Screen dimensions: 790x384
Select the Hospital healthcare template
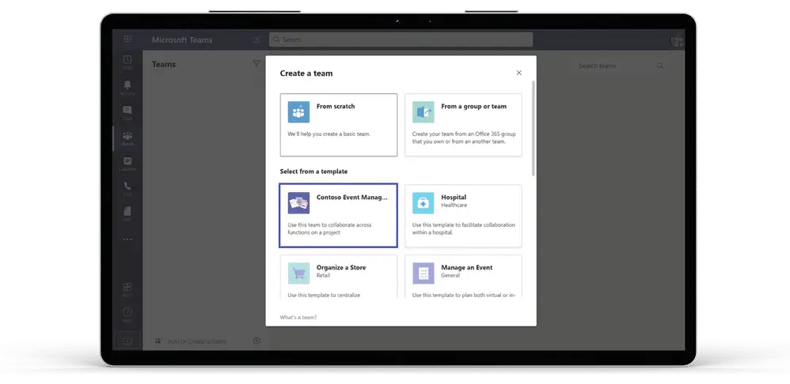463,216
